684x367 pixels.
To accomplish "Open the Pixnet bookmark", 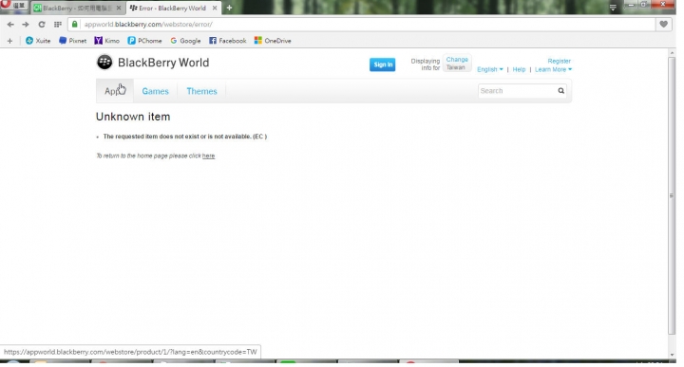I will tap(73, 41).
